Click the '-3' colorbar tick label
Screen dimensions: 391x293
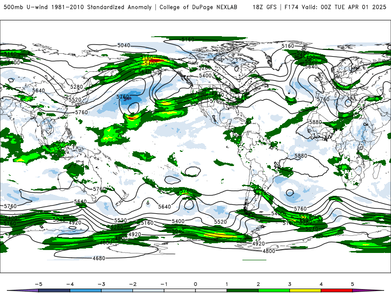(x=101, y=284)
